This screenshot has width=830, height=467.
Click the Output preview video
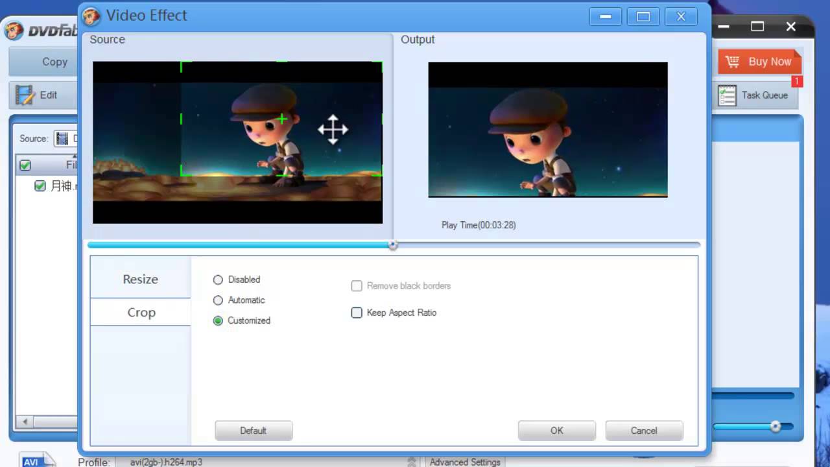coord(548,130)
